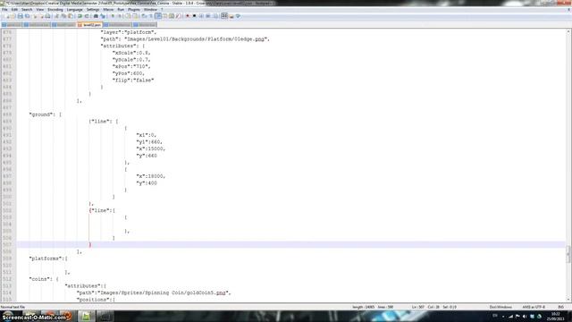Click the Zoom Out toolbar icon
The image size is (572, 322).
point(120,16)
